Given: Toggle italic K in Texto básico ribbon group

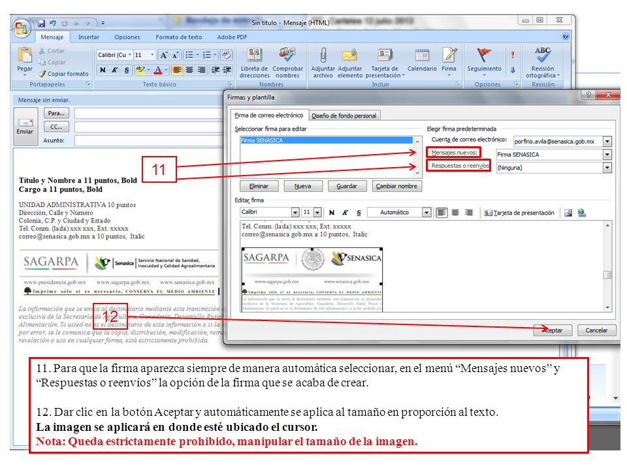Looking at the screenshot, I should [x=115, y=70].
